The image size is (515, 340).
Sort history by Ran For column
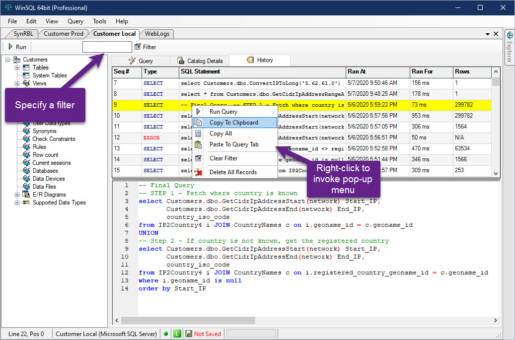431,71
